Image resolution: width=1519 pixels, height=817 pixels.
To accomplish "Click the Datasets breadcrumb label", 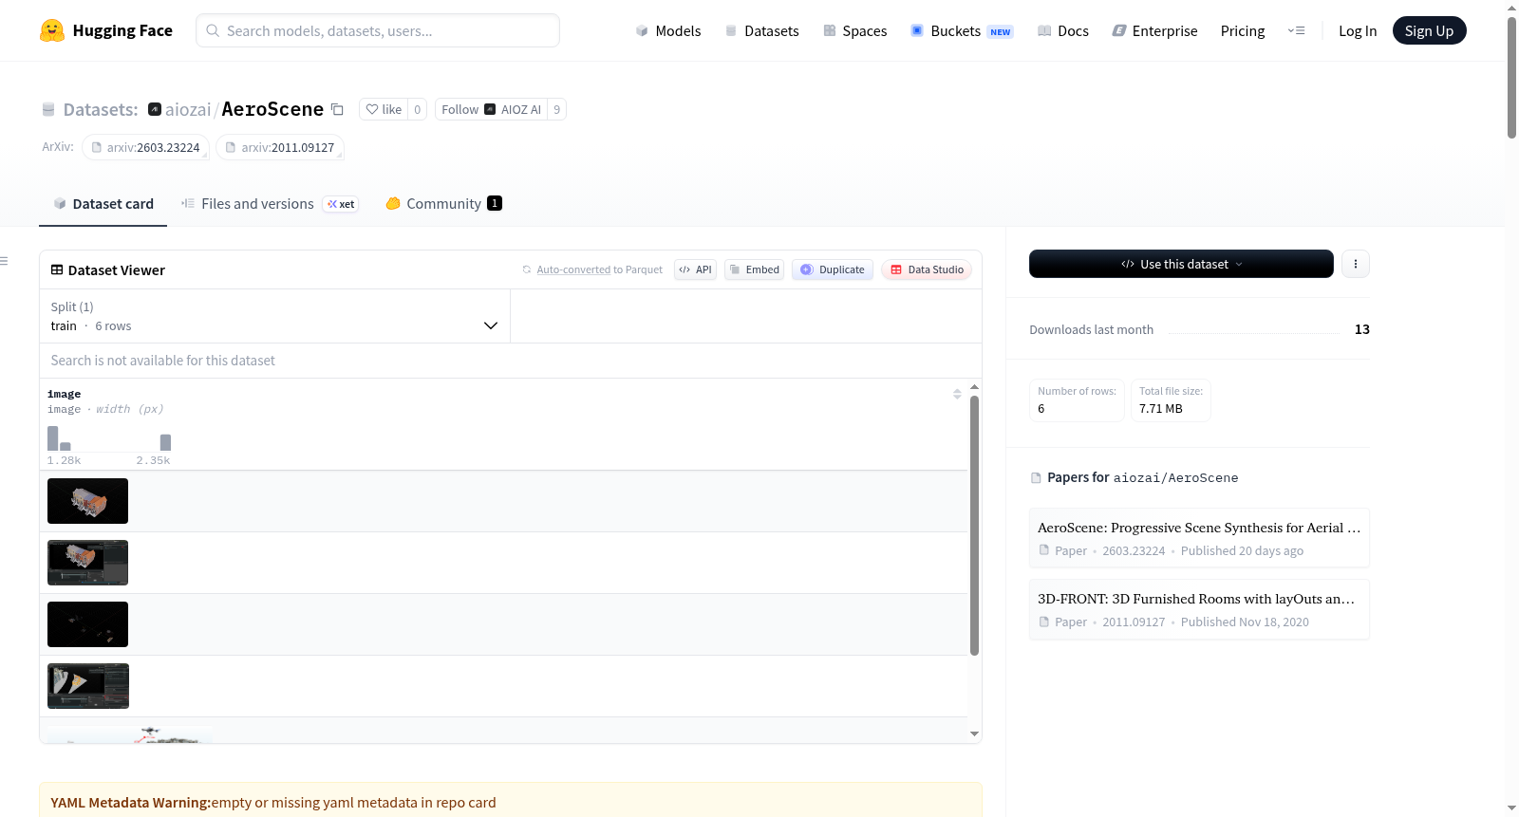I will 101,110.
